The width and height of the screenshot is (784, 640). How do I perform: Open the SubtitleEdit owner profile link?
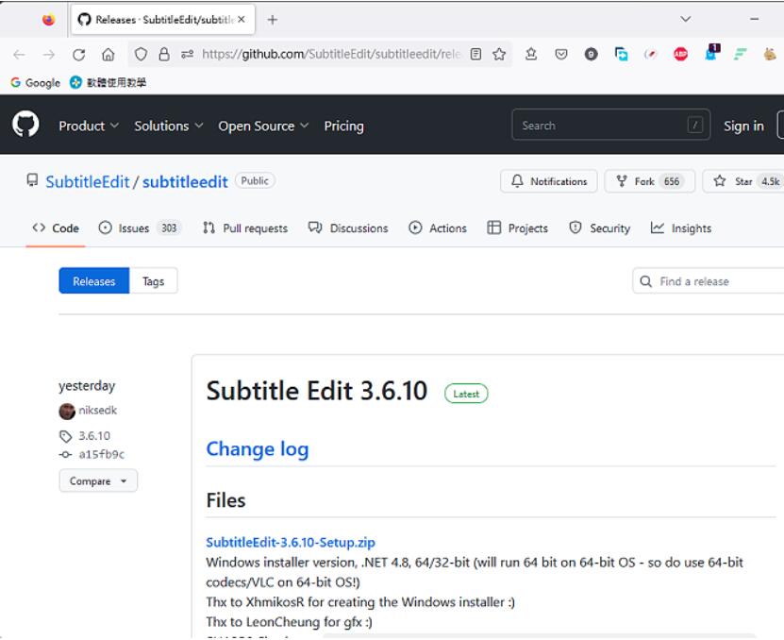click(x=88, y=181)
